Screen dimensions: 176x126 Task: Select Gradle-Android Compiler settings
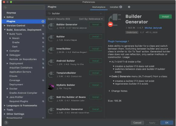pos(23,93)
